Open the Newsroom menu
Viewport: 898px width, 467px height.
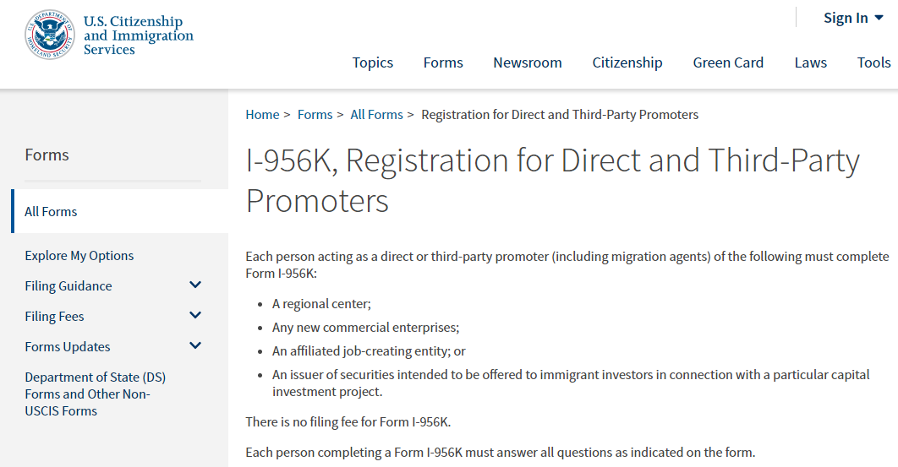click(x=528, y=62)
